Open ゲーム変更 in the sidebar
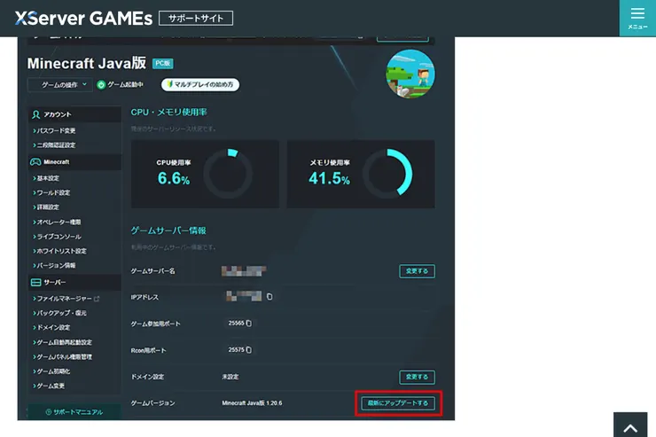 [49, 386]
